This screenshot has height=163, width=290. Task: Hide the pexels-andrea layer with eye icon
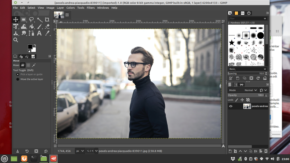click(x=231, y=106)
